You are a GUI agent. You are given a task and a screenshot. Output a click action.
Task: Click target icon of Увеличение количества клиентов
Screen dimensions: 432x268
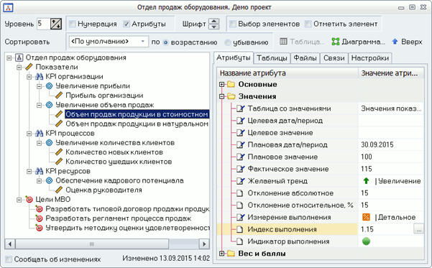click(x=49, y=143)
